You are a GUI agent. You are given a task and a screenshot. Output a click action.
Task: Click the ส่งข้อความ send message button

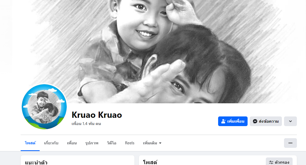coord(266,121)
